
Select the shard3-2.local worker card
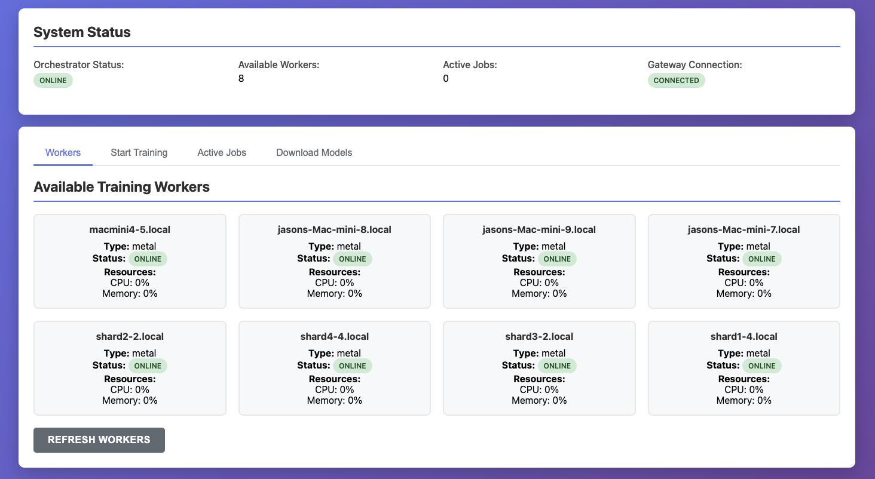click(x=539, y=368)
